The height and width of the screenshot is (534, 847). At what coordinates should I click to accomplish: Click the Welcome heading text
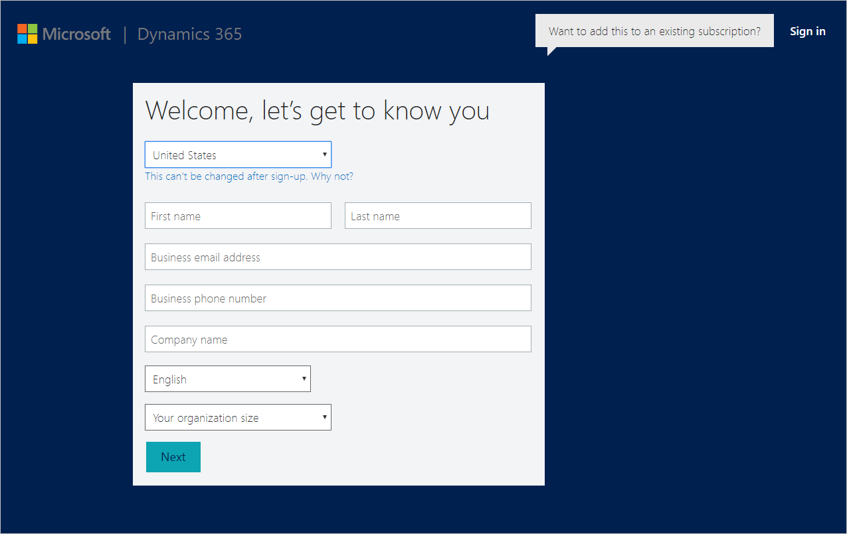pos(317,109)
